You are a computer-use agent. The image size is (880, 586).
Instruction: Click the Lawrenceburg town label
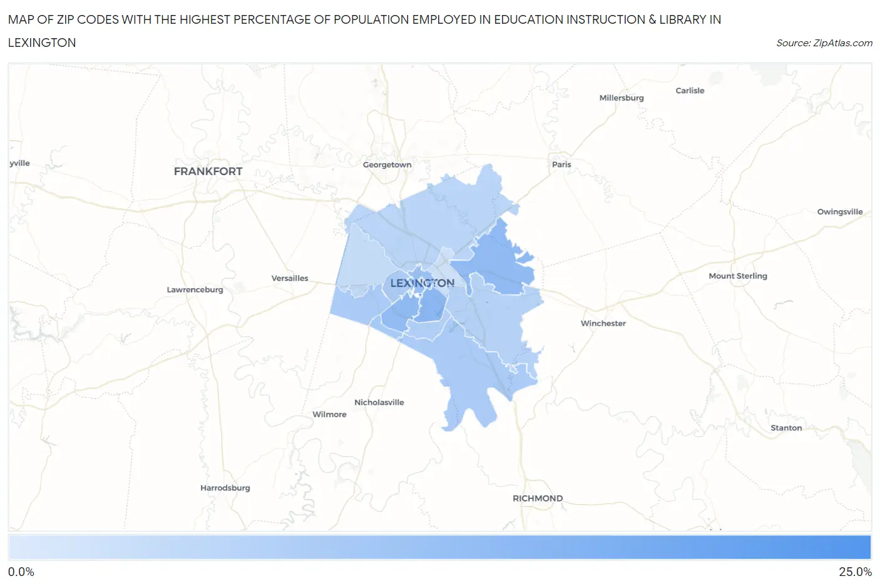(195, 290)
